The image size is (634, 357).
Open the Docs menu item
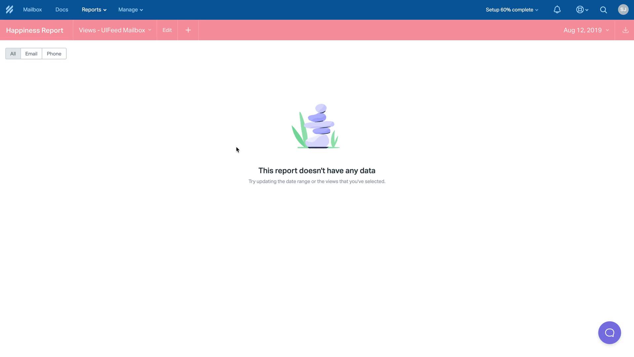point(62,10)
